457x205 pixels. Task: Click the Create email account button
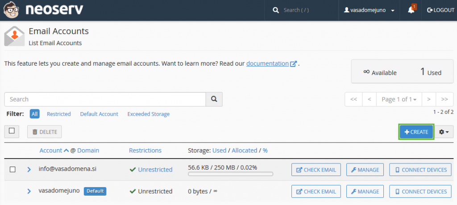(416, 132)
